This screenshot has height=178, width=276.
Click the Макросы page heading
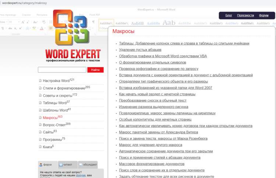123,31
